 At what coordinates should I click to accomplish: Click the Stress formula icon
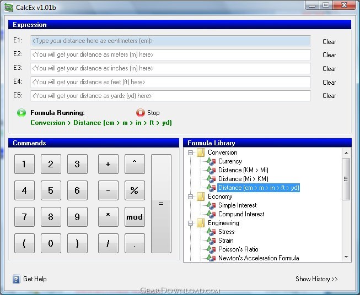(x=211, y=232)
